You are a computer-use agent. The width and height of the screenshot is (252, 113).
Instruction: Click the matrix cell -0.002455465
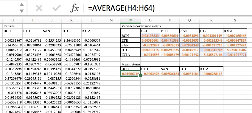point(235,36)
